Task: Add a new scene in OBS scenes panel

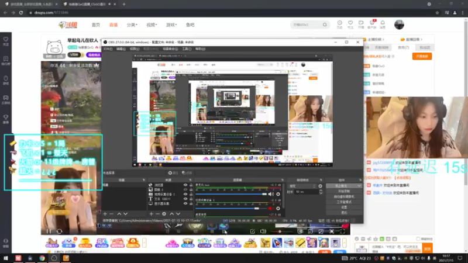Action: 105,214
